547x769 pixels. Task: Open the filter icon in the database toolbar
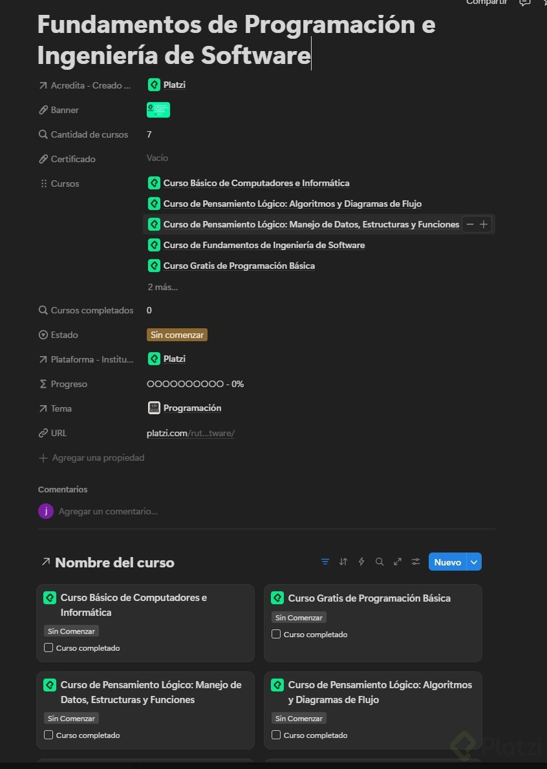pos(325,562)
